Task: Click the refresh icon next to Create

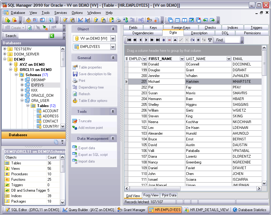Action: point(29,28)
